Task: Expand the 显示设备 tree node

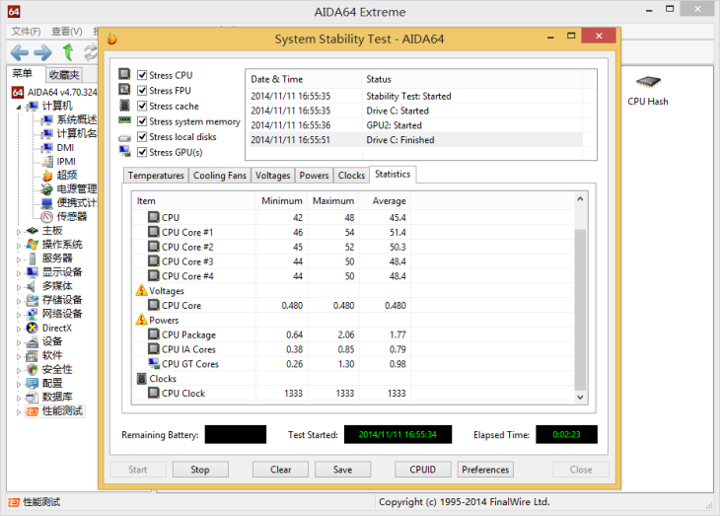Action: click(x=19, y=273)
